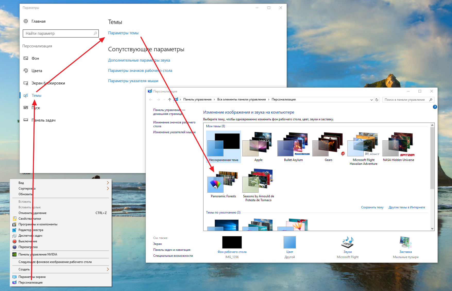Click the Свойства папки icon in the context menu
Screen dimensions: 452x291
coord(14,219)
